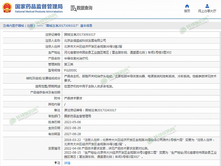The height and width of the screenshot is (166, 221).
Task: Click the 基本信息 heading text
Action: pos(86,26)
